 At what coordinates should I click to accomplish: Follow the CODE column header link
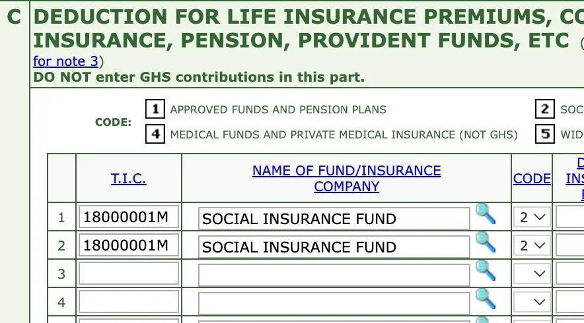(532, 179)
